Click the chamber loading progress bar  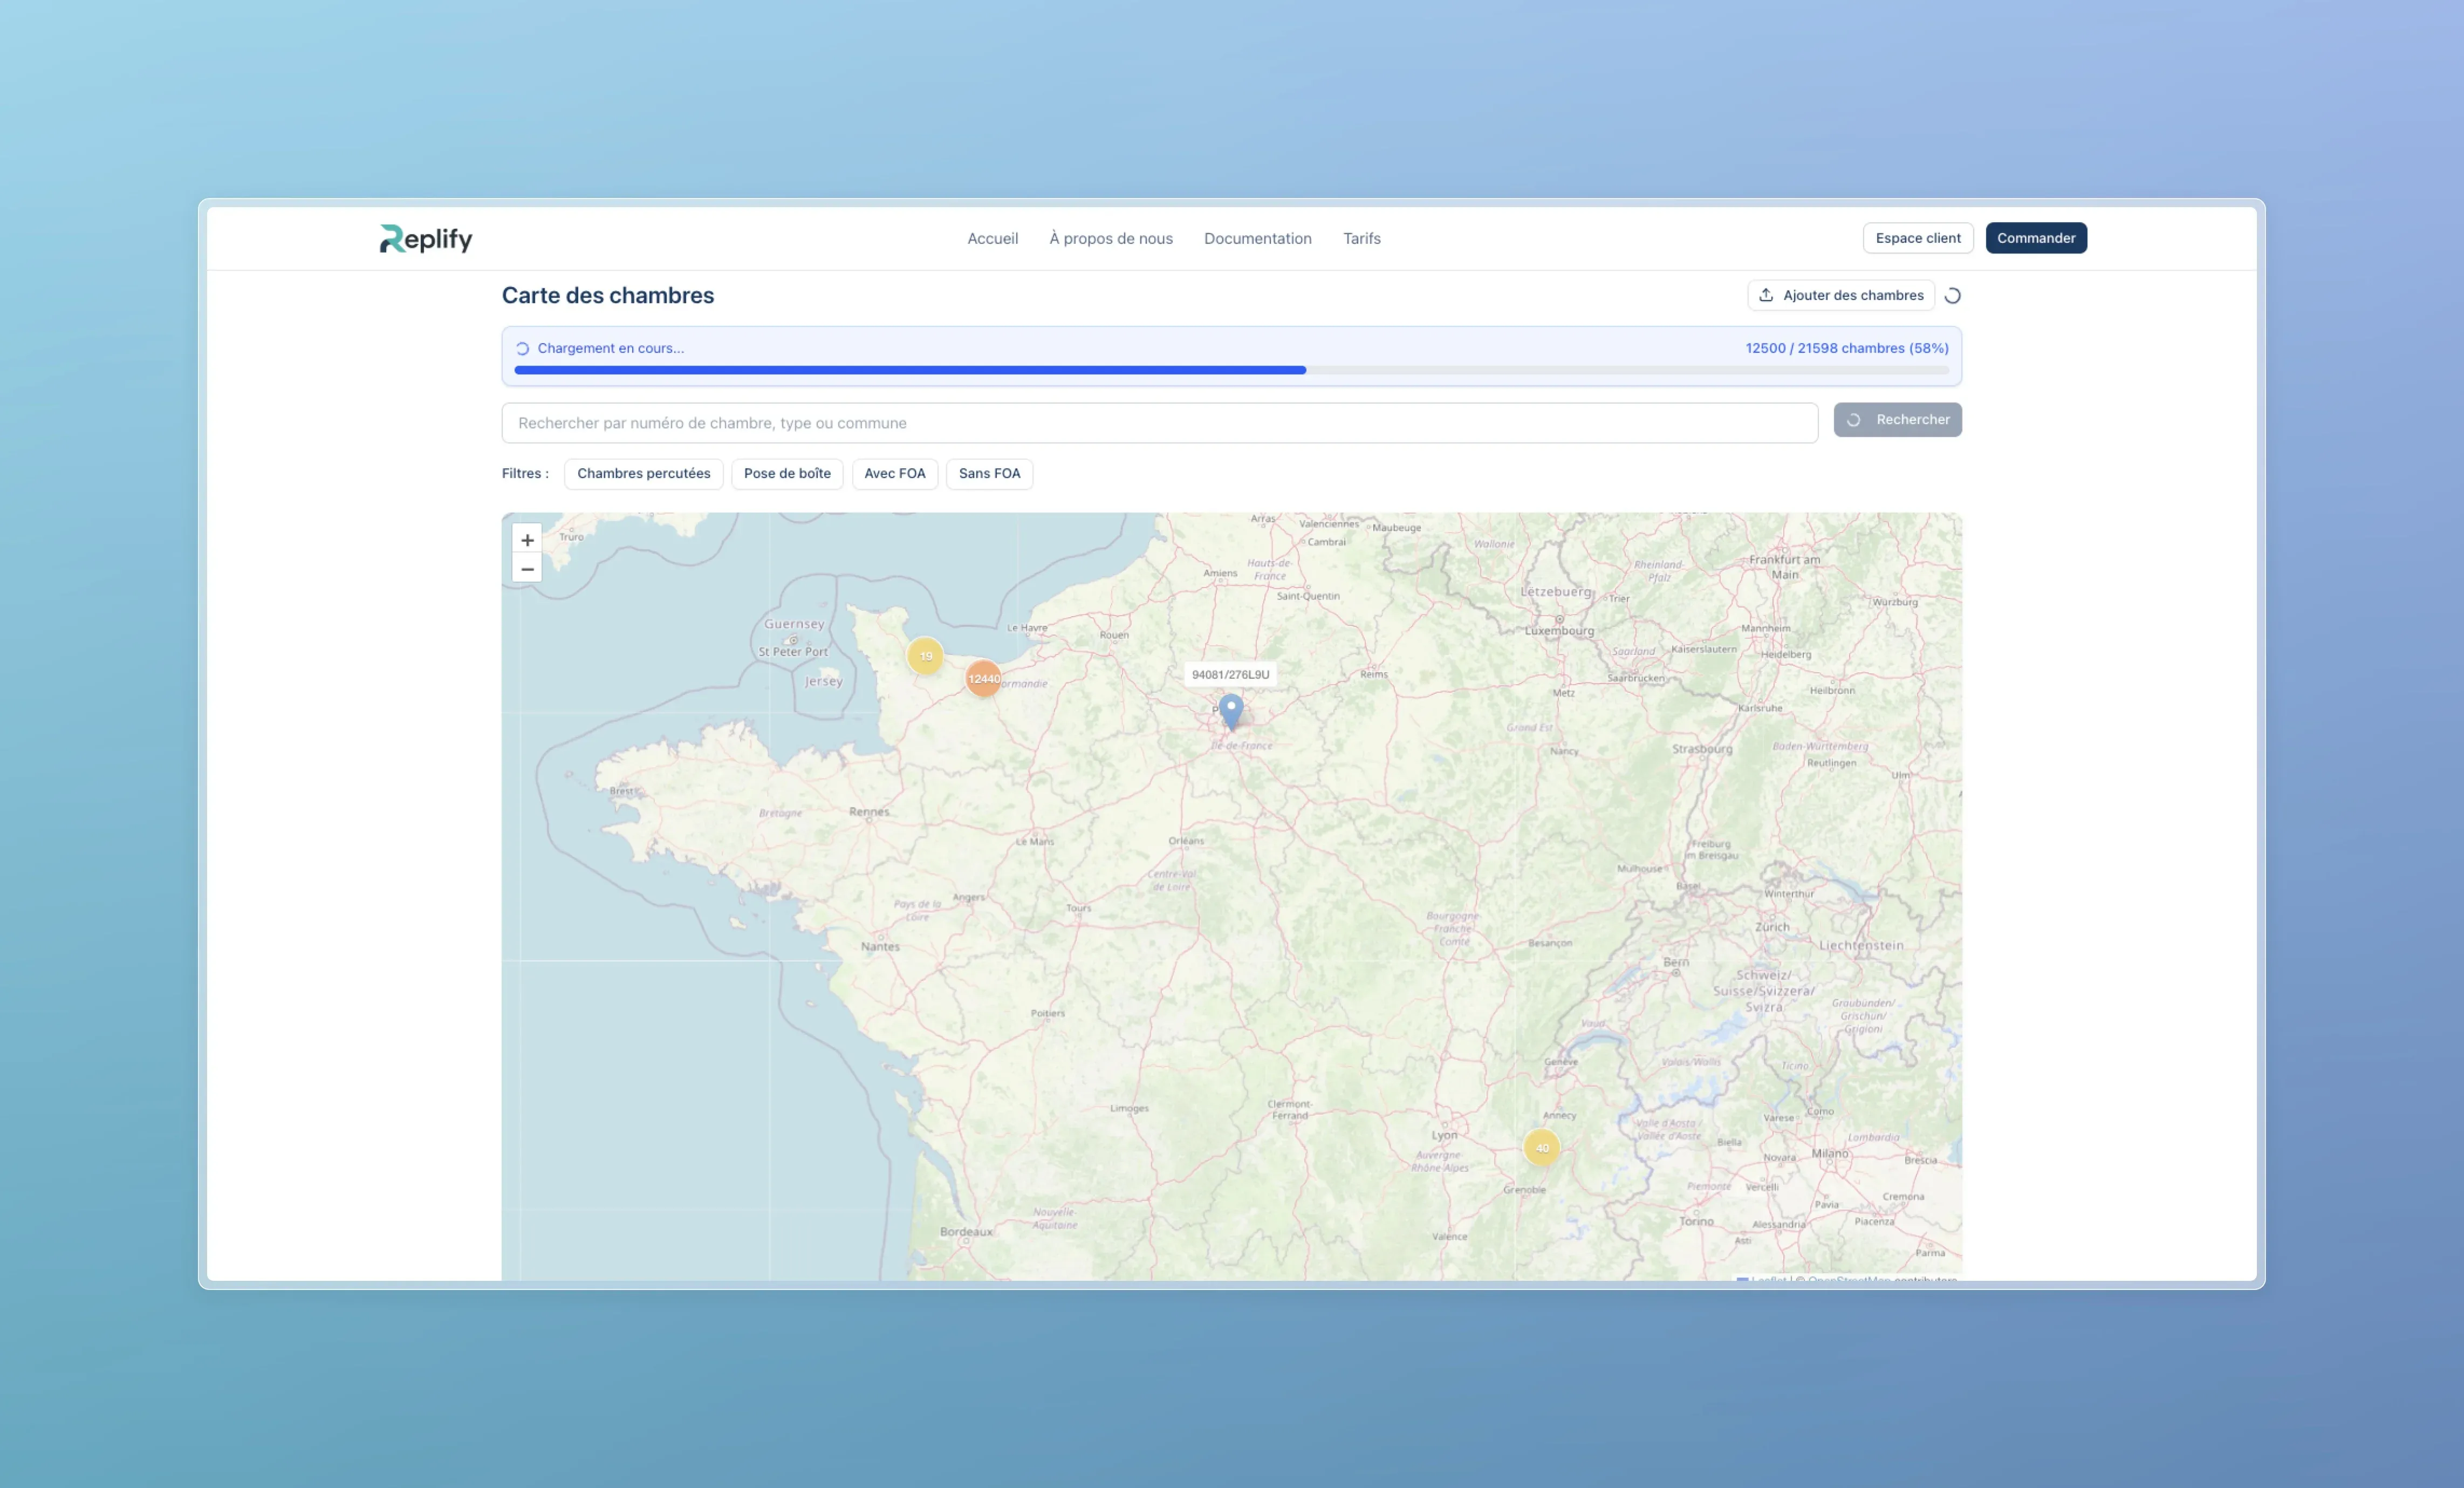pyautogui.click(x=1230, y=370)
